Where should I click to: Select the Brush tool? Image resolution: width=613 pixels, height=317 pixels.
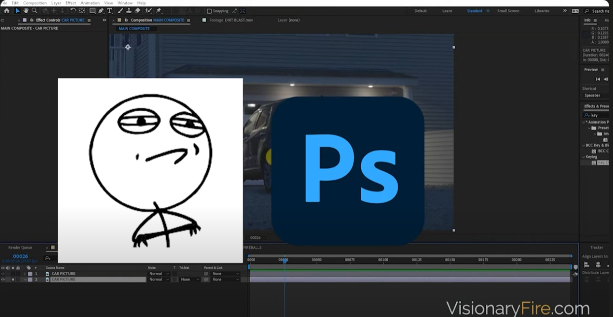(x=120, y=11)
